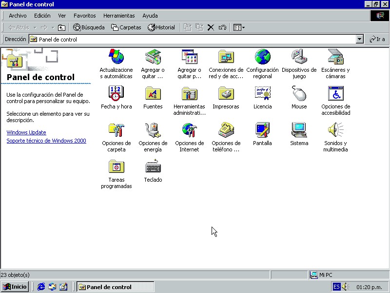This screenshot has height=293, width=390.
Task: Open Herramientas administrativas icon
Action: click(x=190, y=93)
